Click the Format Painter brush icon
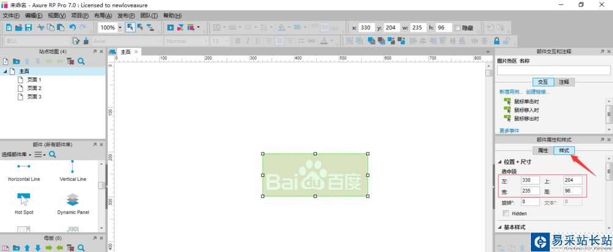The height and width of the screenshot is (252, 613). (x=86, y=40)
